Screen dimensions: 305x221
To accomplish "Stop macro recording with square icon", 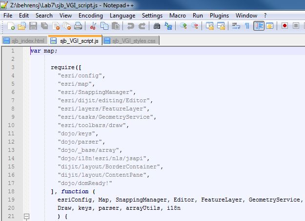I will click(296, 26).
